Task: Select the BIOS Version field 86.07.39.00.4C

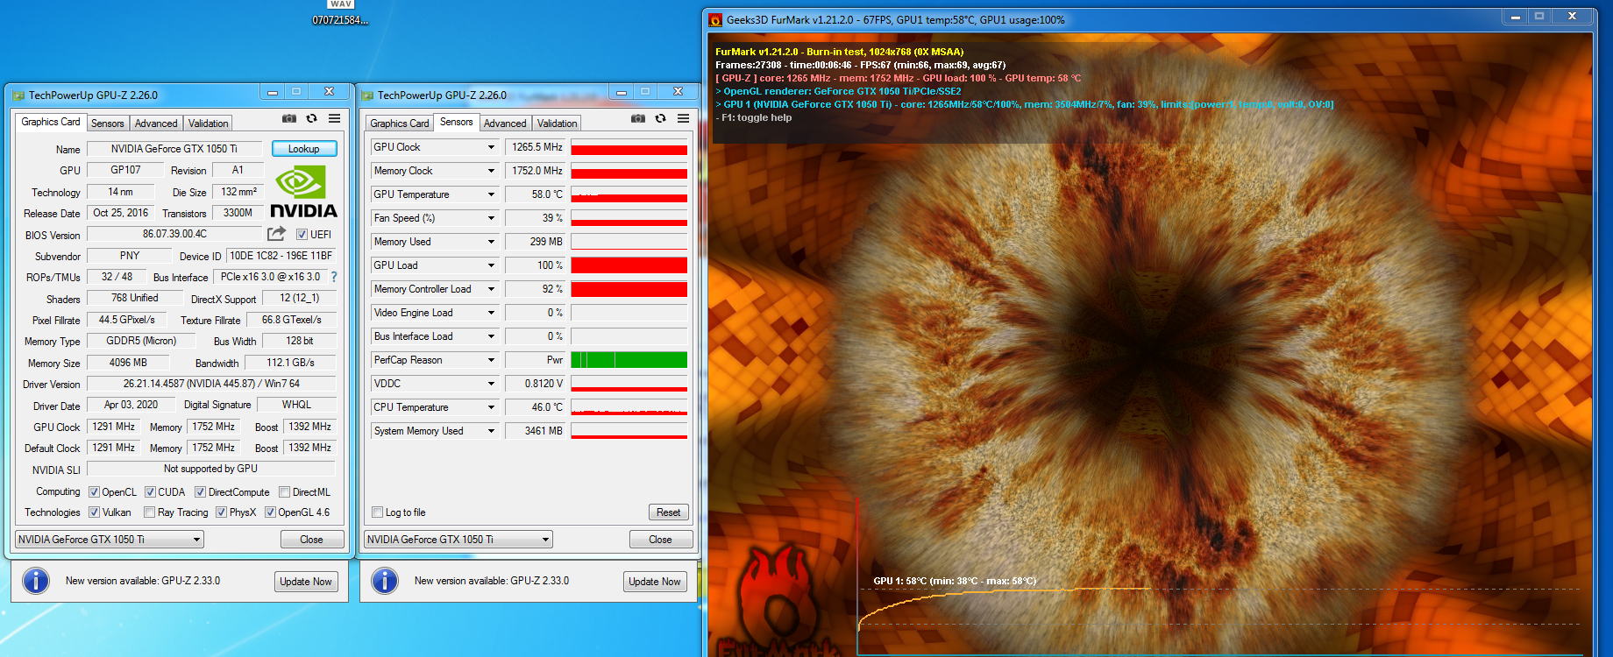Action: [174, 234]
